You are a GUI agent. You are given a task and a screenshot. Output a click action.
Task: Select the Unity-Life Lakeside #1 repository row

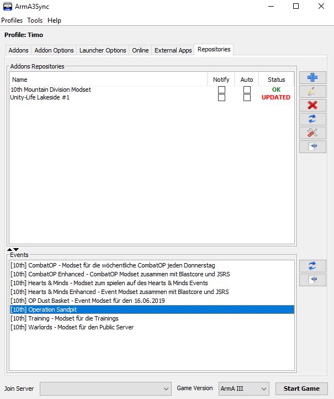(x=40, y=97)
